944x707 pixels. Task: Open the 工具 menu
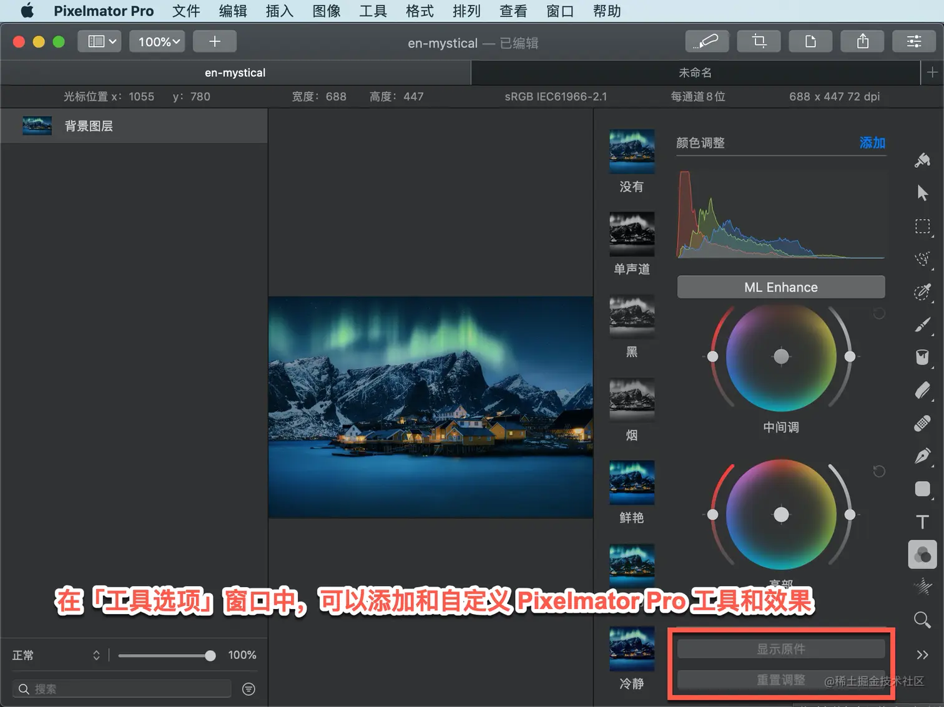(373, 11)
